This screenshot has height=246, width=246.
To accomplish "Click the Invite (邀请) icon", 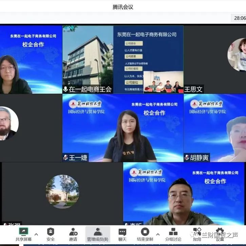I will 73,232.
